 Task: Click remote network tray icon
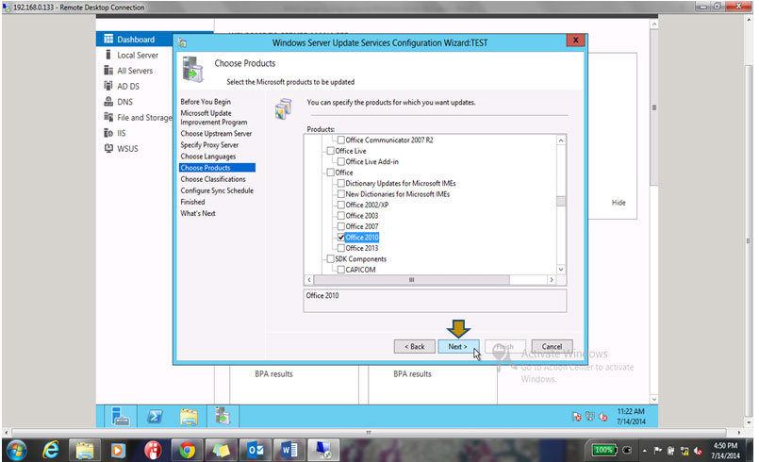589,417
